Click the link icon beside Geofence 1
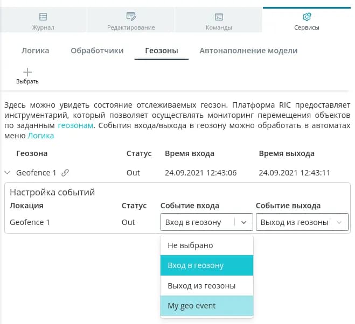 coord(65,173)
